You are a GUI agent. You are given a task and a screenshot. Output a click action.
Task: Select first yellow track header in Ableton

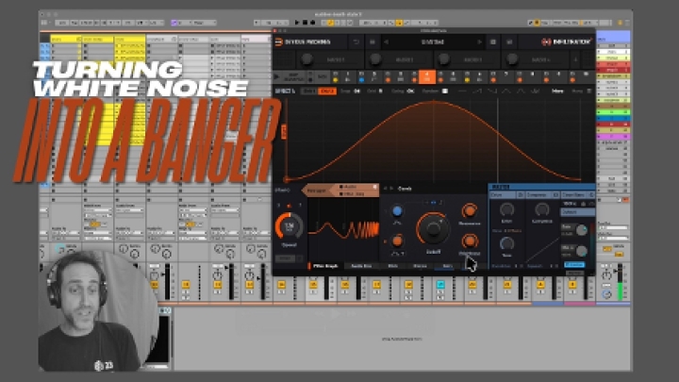(x=66, y=39)
